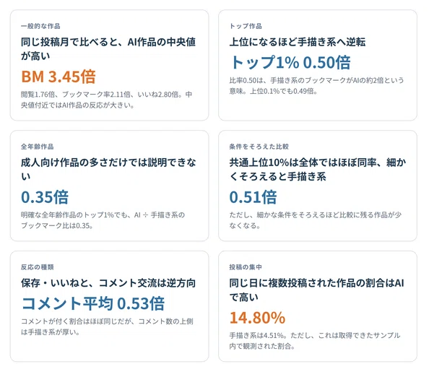
Task: Click the heading 同じ日に複数投稿された作品の割合はAIで高い
Action: tap(316, 290)
